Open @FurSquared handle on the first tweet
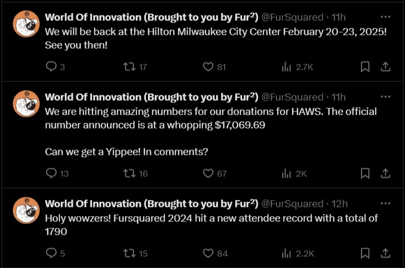This screenshot has width=405, height=268. point(292,18)
